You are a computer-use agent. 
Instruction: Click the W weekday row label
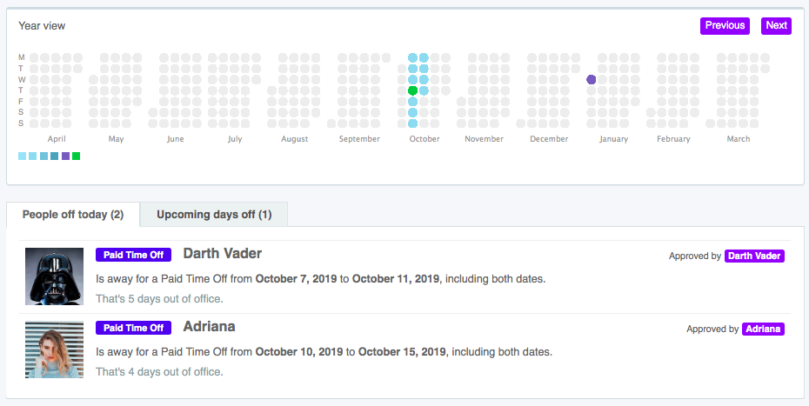[x=22, y=79]
